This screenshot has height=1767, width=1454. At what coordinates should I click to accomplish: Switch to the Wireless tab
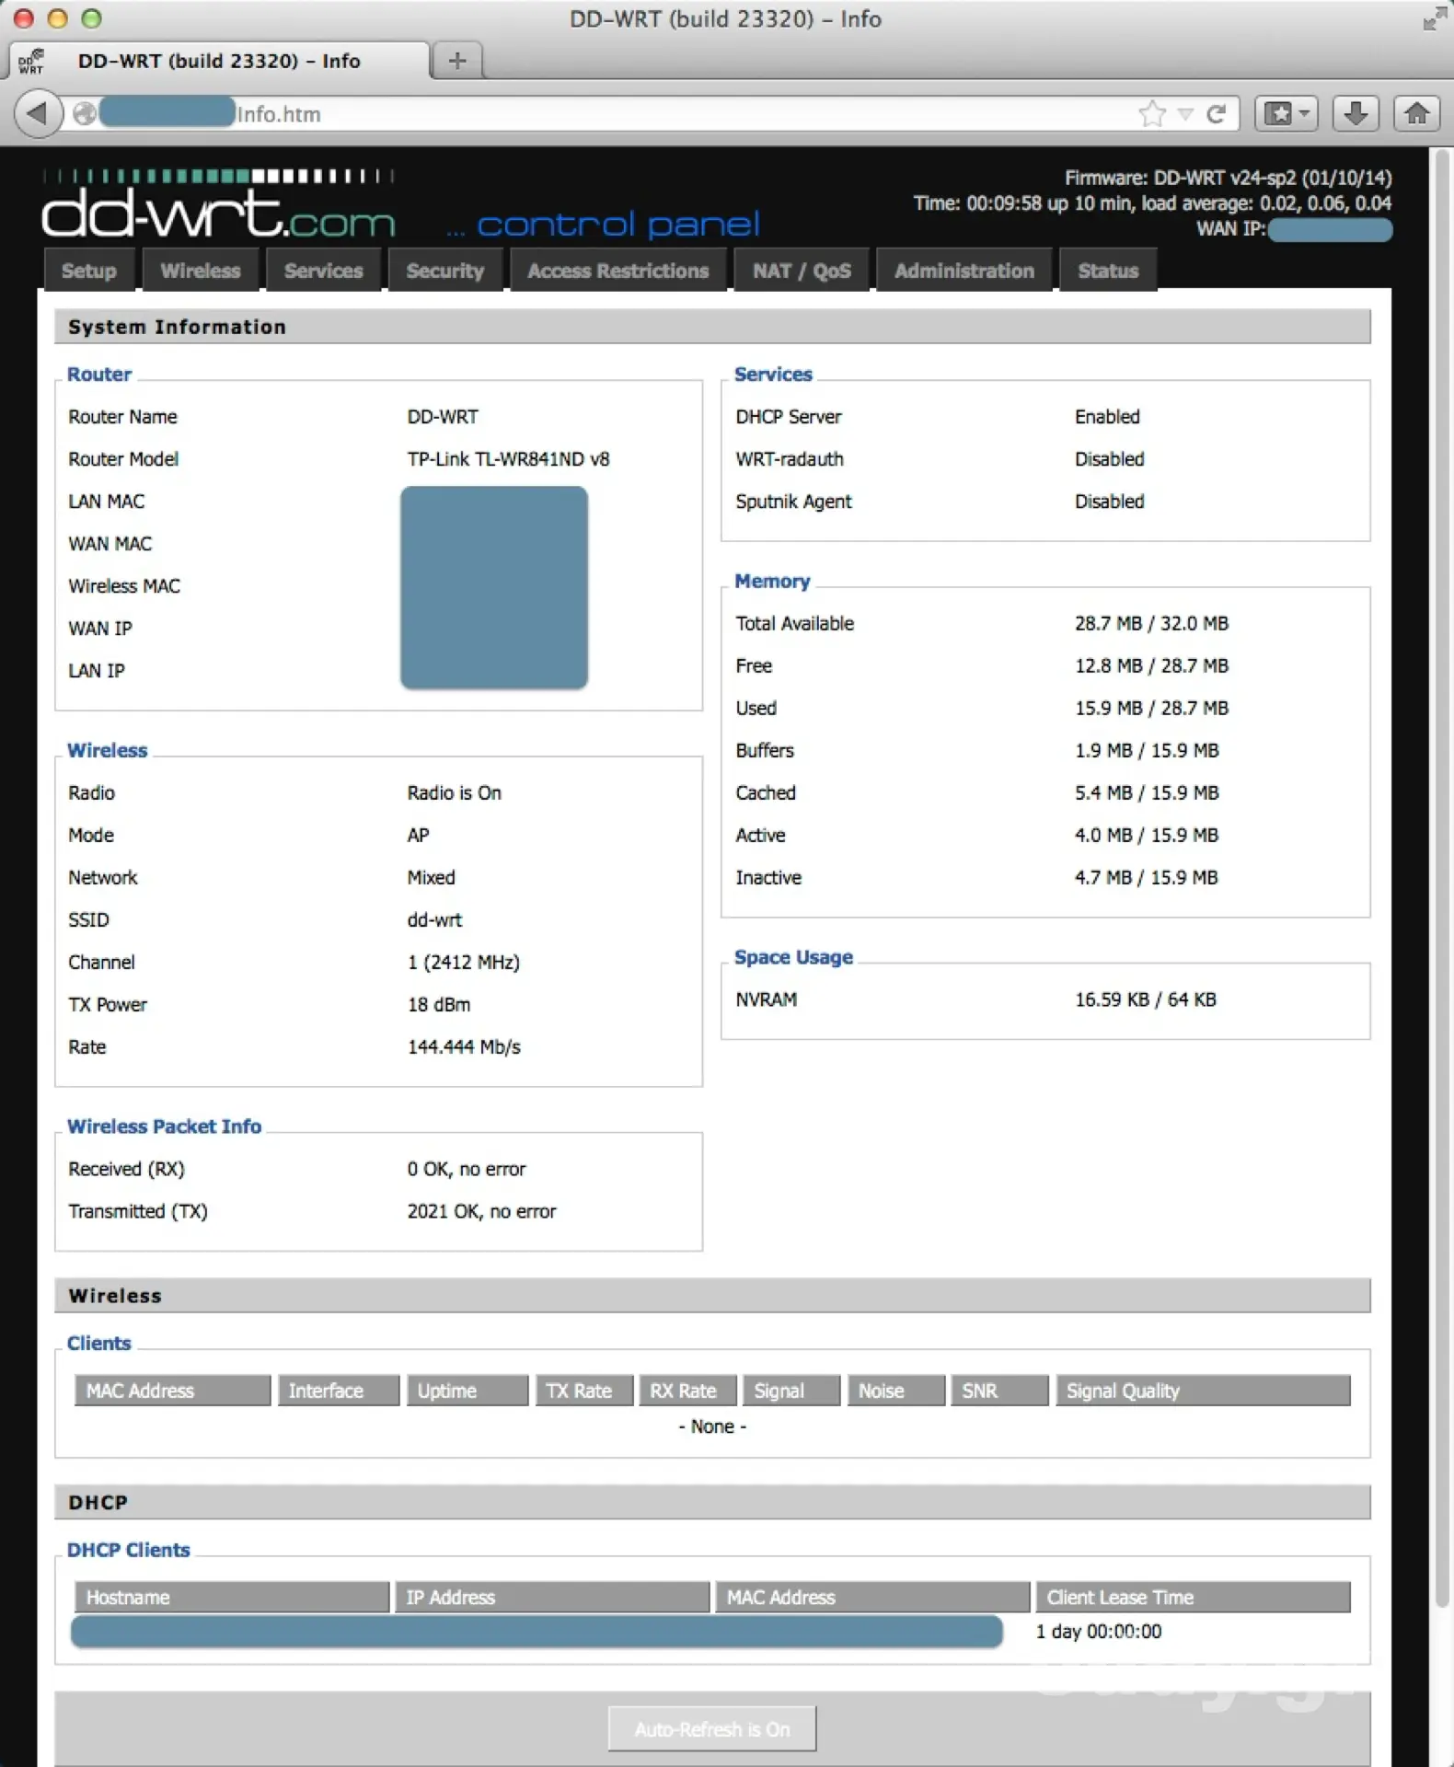tap(201, 271)
